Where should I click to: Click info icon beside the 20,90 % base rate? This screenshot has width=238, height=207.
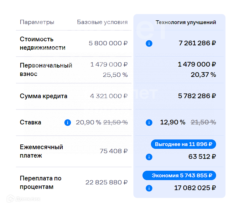click(x=67, y=123)
